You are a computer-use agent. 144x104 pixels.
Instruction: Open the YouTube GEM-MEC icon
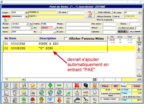click(86, 93)
